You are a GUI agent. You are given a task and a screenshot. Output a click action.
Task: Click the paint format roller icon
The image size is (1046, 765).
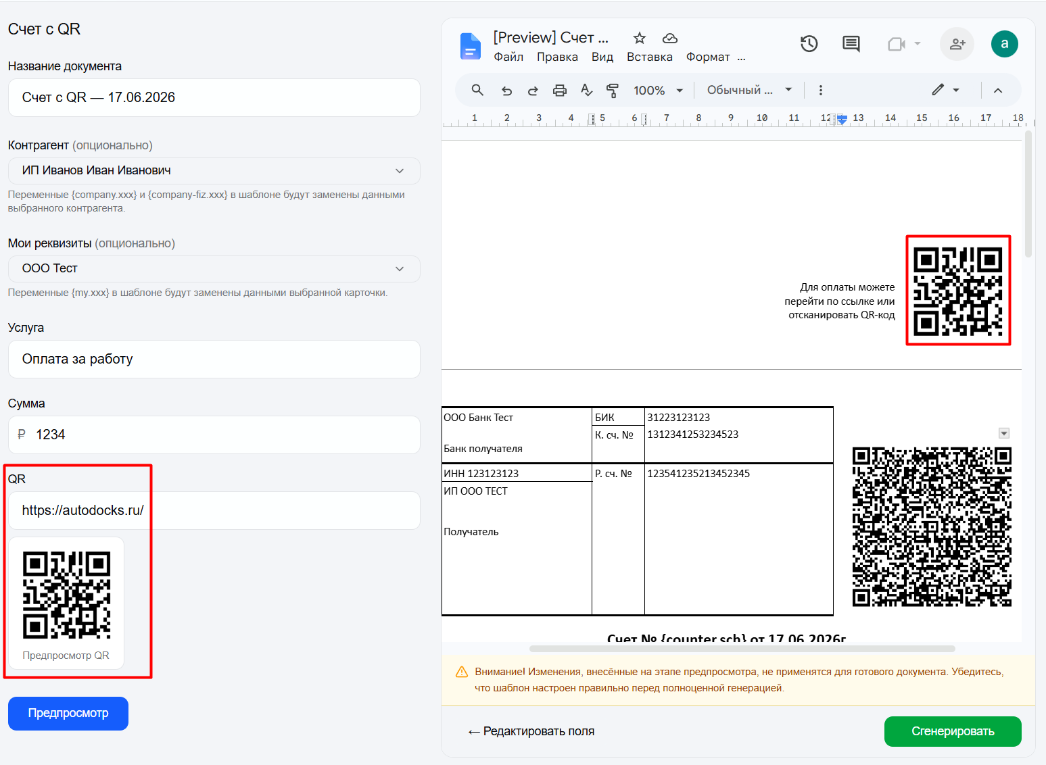point(613,91)
